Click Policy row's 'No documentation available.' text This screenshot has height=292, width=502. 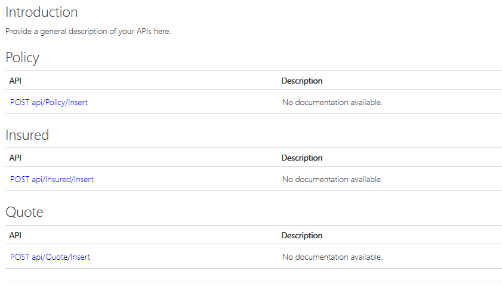pyautogui.click(x=332, y=103)
